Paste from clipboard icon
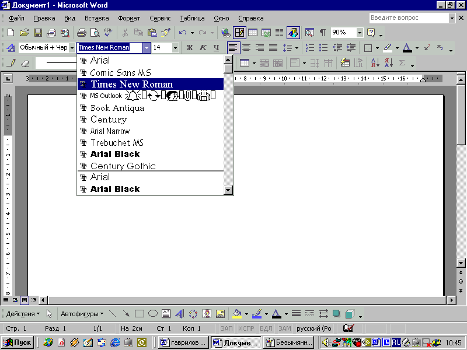 [x=152, y=33]
